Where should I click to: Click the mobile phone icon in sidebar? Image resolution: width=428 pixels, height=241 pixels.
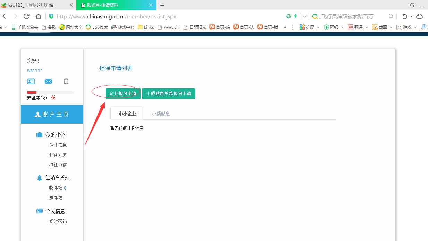pyautogui.click(x=66, y=82)
